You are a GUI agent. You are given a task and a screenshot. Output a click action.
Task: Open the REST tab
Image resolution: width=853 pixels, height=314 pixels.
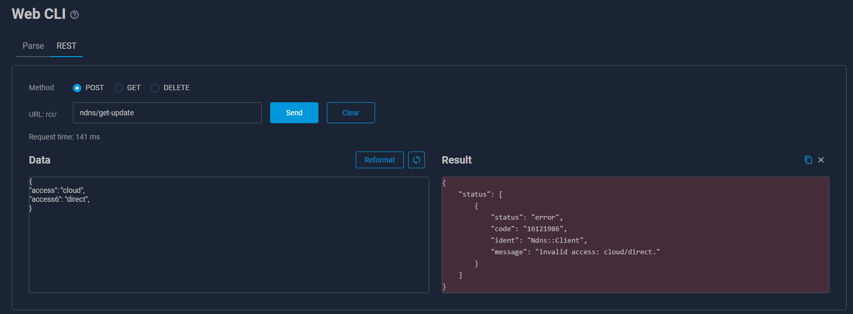(67, 46)
